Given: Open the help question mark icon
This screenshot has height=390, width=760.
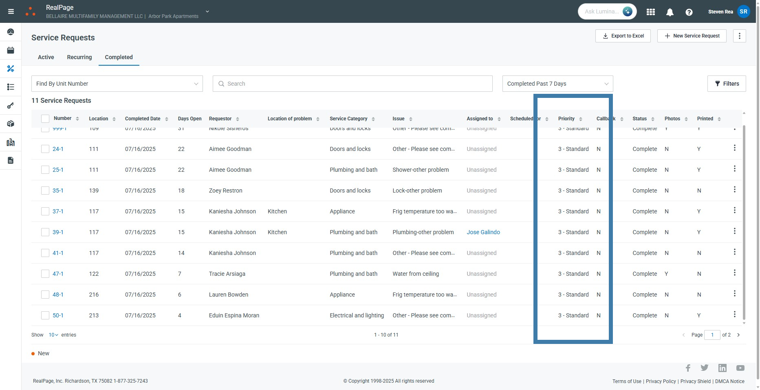Looking at the screenshot, I should point(689,12).
